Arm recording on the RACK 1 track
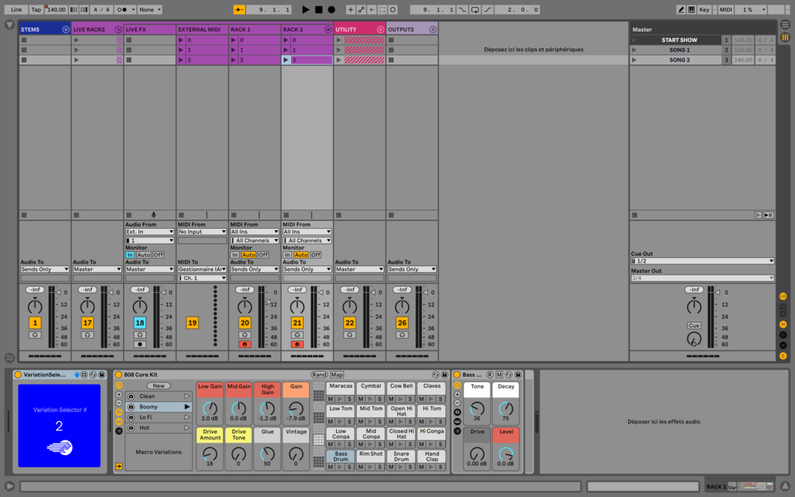This screenshot has width=795, height=497. (244, 344)
